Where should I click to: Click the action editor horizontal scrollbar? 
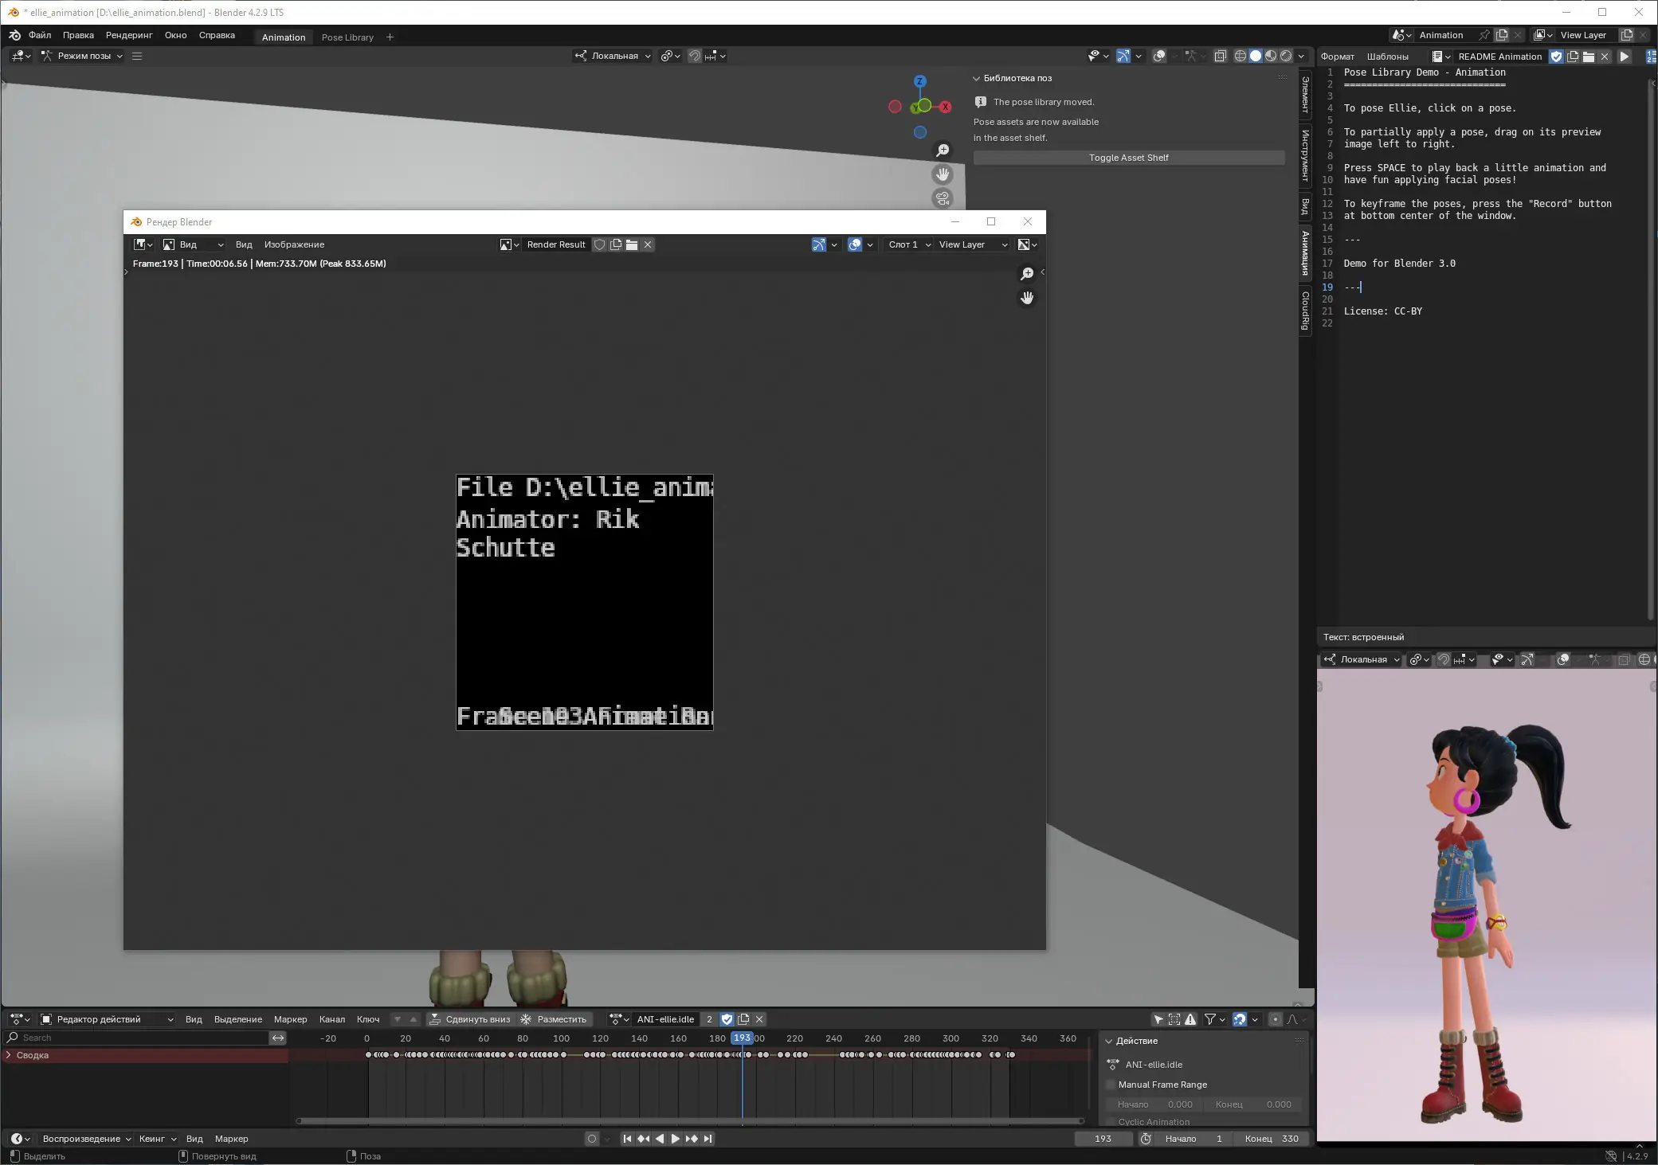(690, 1121)
